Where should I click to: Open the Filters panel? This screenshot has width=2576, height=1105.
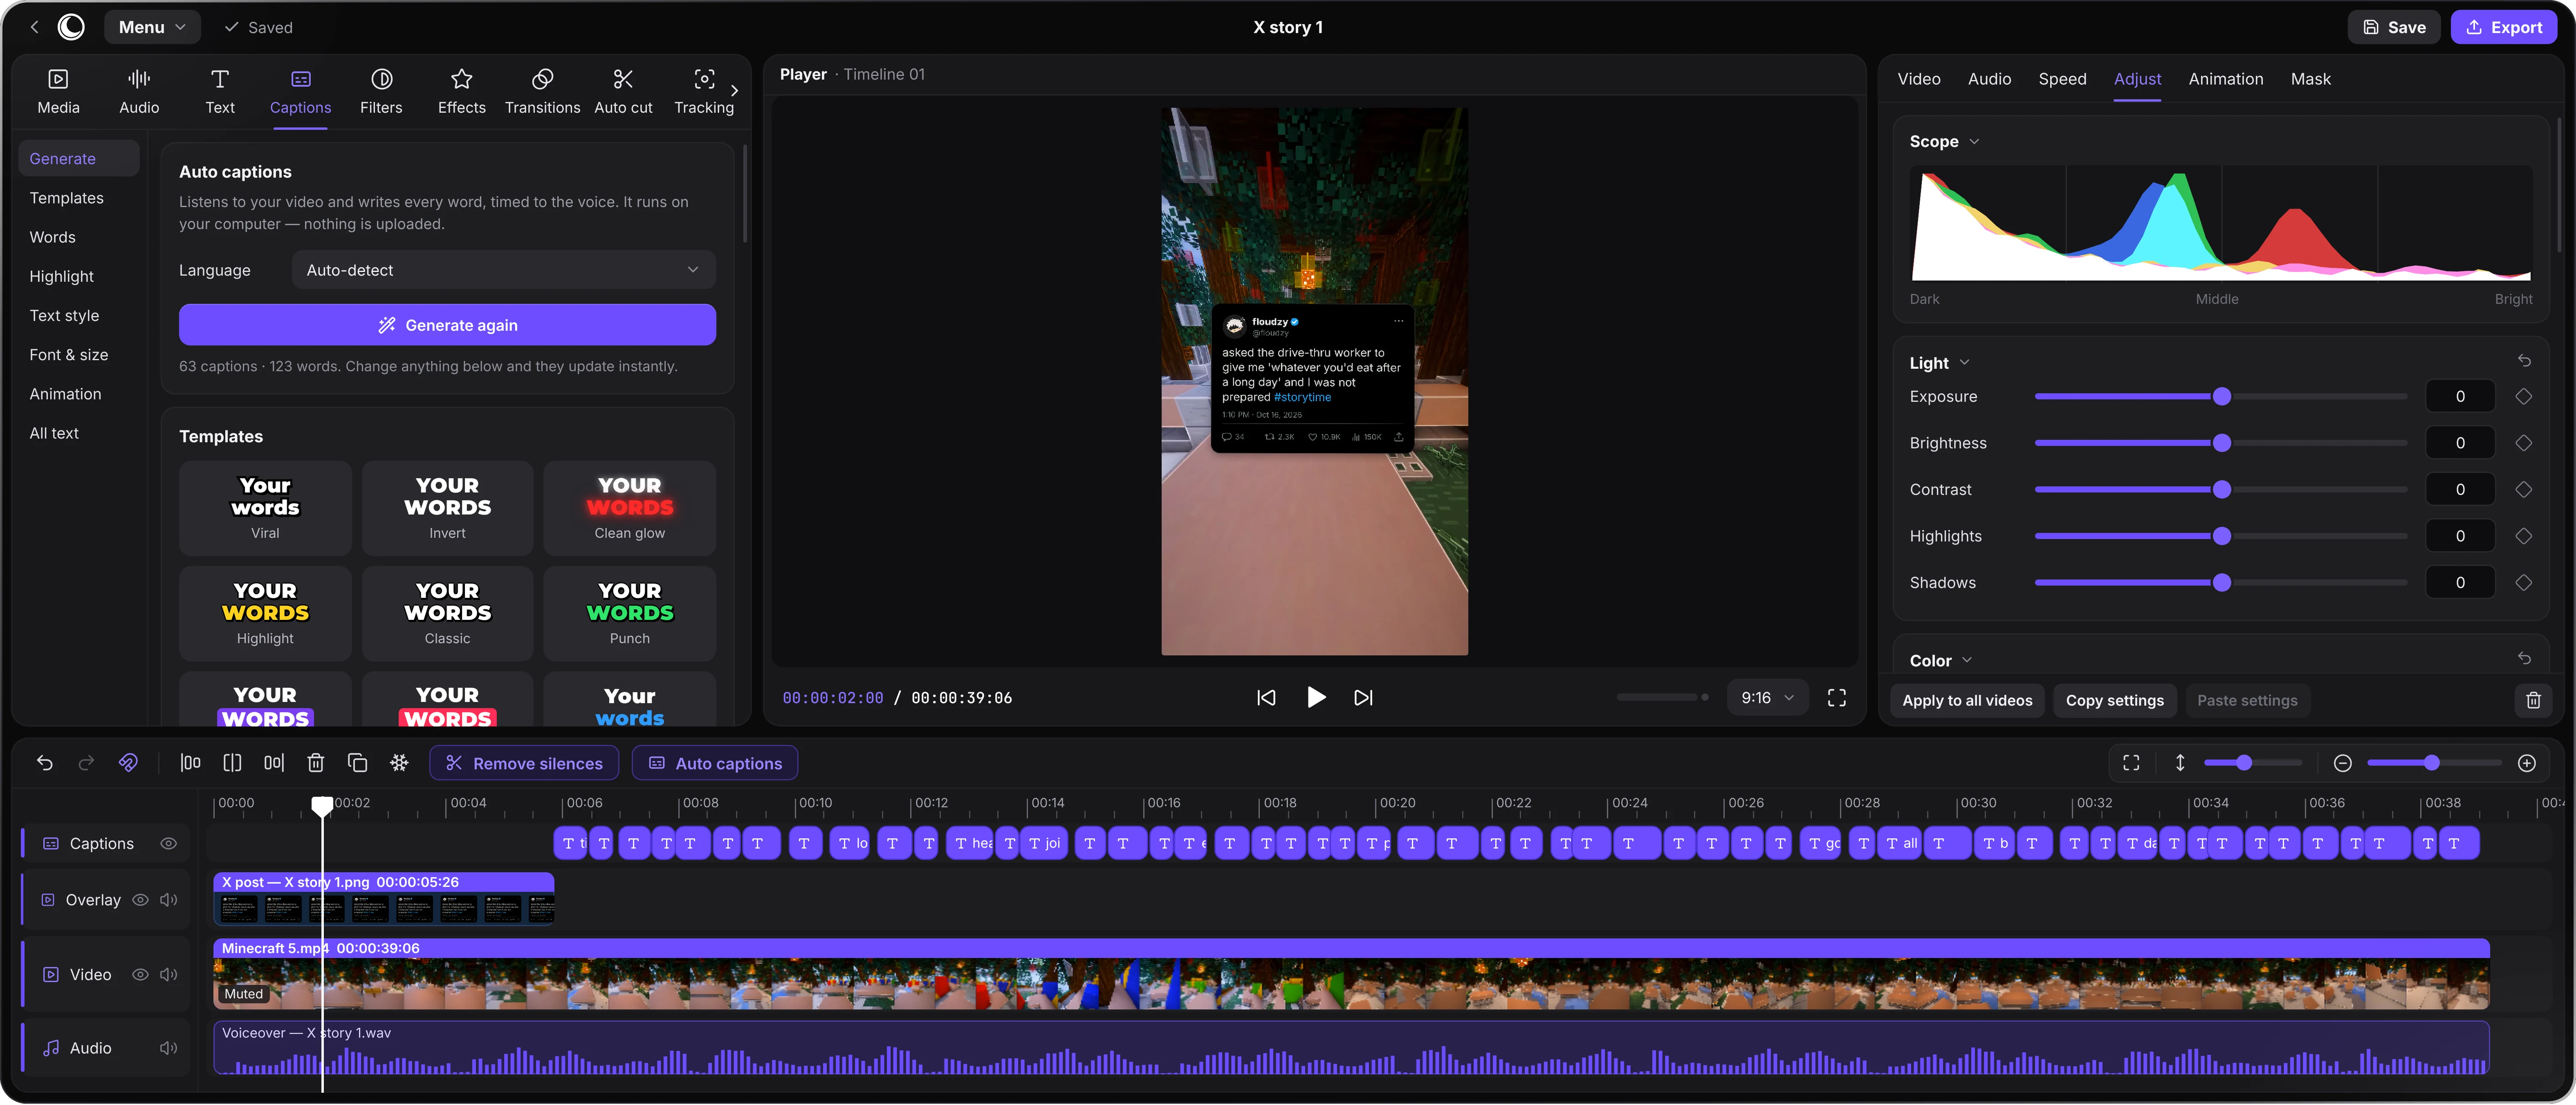pos(381,91)
